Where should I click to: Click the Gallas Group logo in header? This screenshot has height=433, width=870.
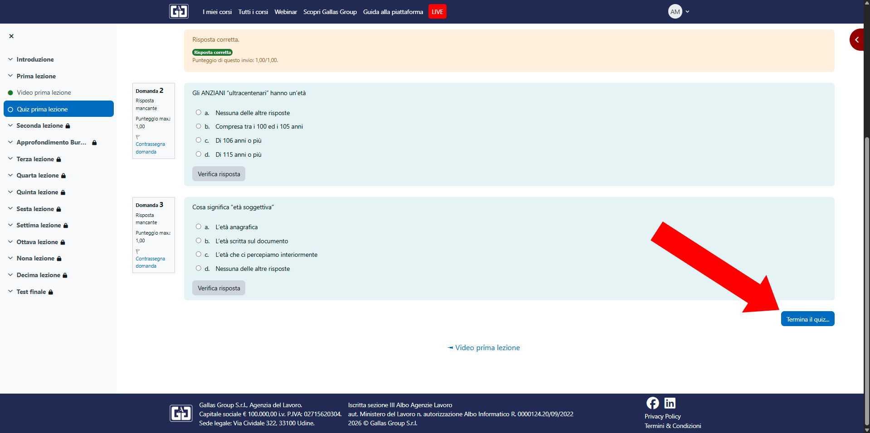pyautogui.click(x=179, y=11)
